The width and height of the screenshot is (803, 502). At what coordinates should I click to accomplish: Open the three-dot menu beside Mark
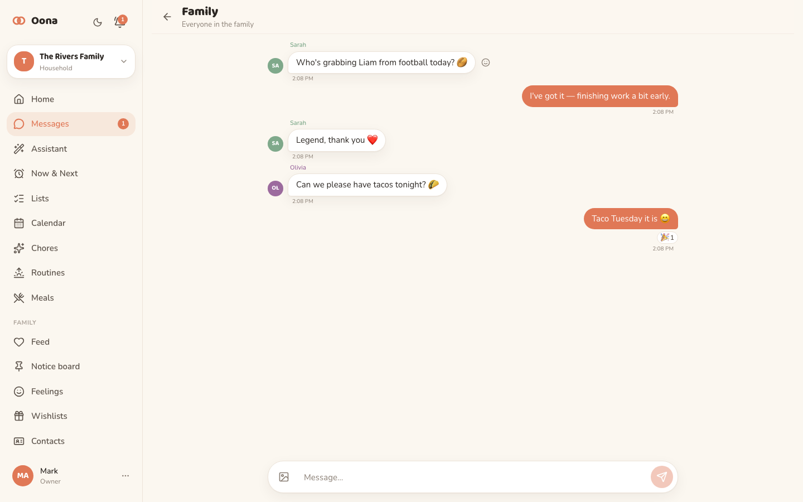tap(125, 476)
